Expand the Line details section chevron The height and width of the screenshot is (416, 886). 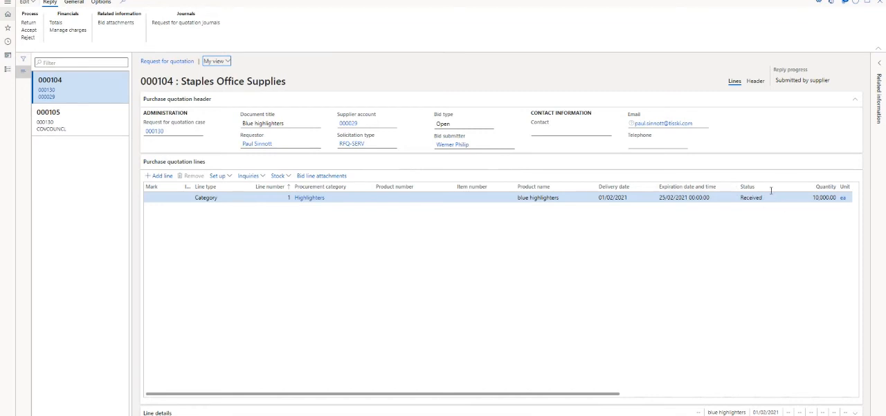click(x=855, y=413)
